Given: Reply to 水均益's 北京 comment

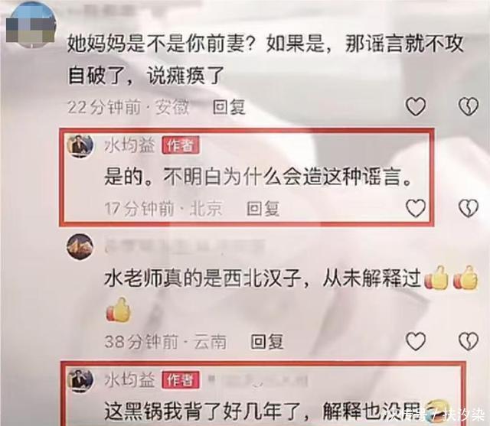Looking at the screenshot, I should pos(263,209).
